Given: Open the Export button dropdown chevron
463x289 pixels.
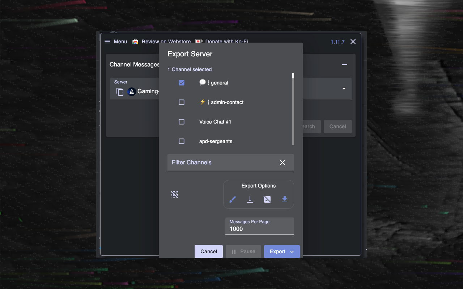Looking at the screenshot, I should click(x=292, y=252).
